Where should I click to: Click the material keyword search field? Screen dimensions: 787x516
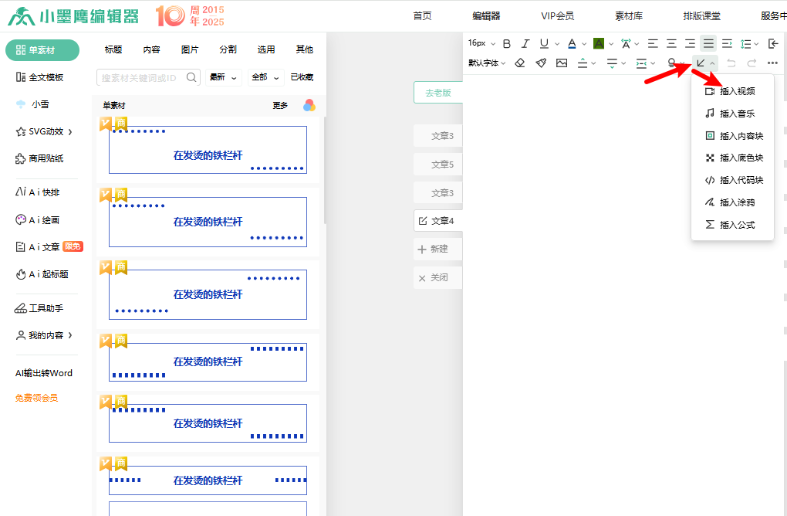click(140, 77)
